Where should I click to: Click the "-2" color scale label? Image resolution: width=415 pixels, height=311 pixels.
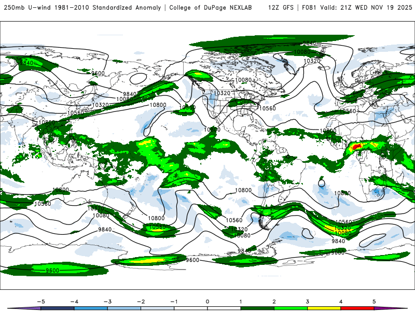click(141, 302)
